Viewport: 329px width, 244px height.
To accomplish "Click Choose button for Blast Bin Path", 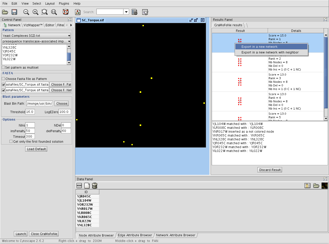I will (62, 104).
